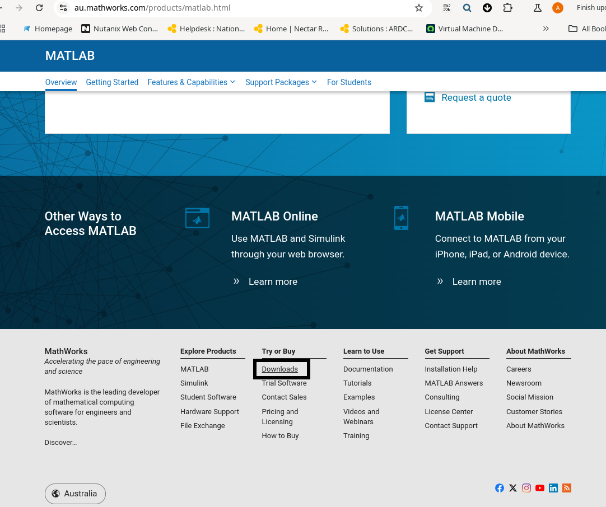The height and width of the screenshot is (507, 606).
Task: Open MATLAB Answers link
Action: coord(454,383)
